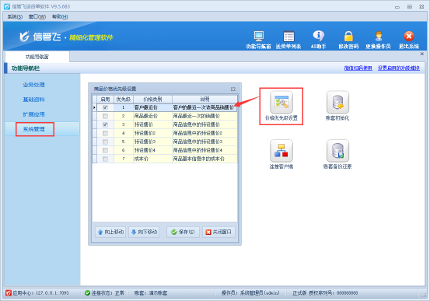The height and width of the screenshot is (301, 430).
Task: Click the 关闭窗口 button
Action: 218,232
